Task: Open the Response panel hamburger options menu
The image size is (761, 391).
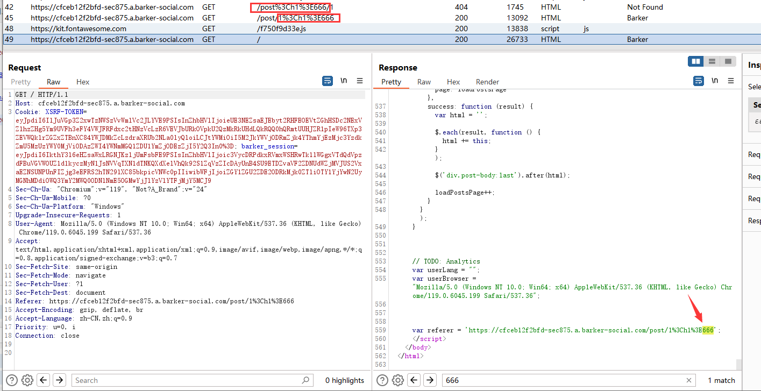Action: 731,81
